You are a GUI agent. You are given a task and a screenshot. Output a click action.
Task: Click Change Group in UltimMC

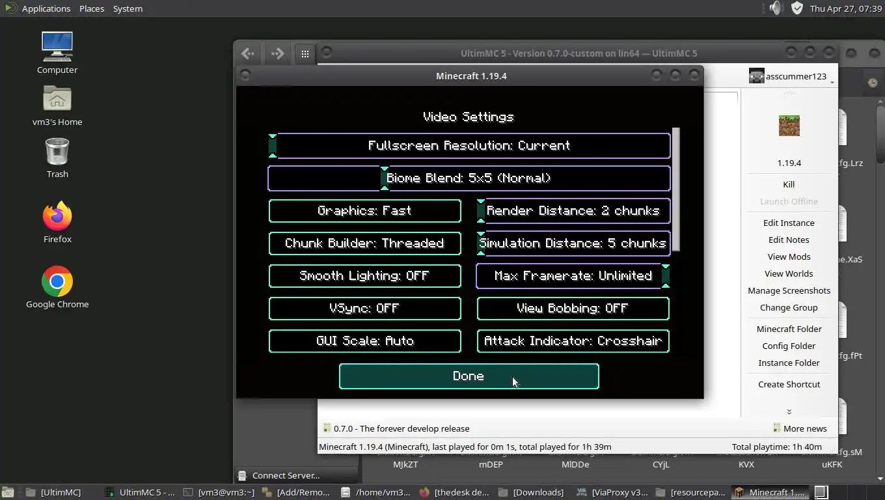[789, 307]
